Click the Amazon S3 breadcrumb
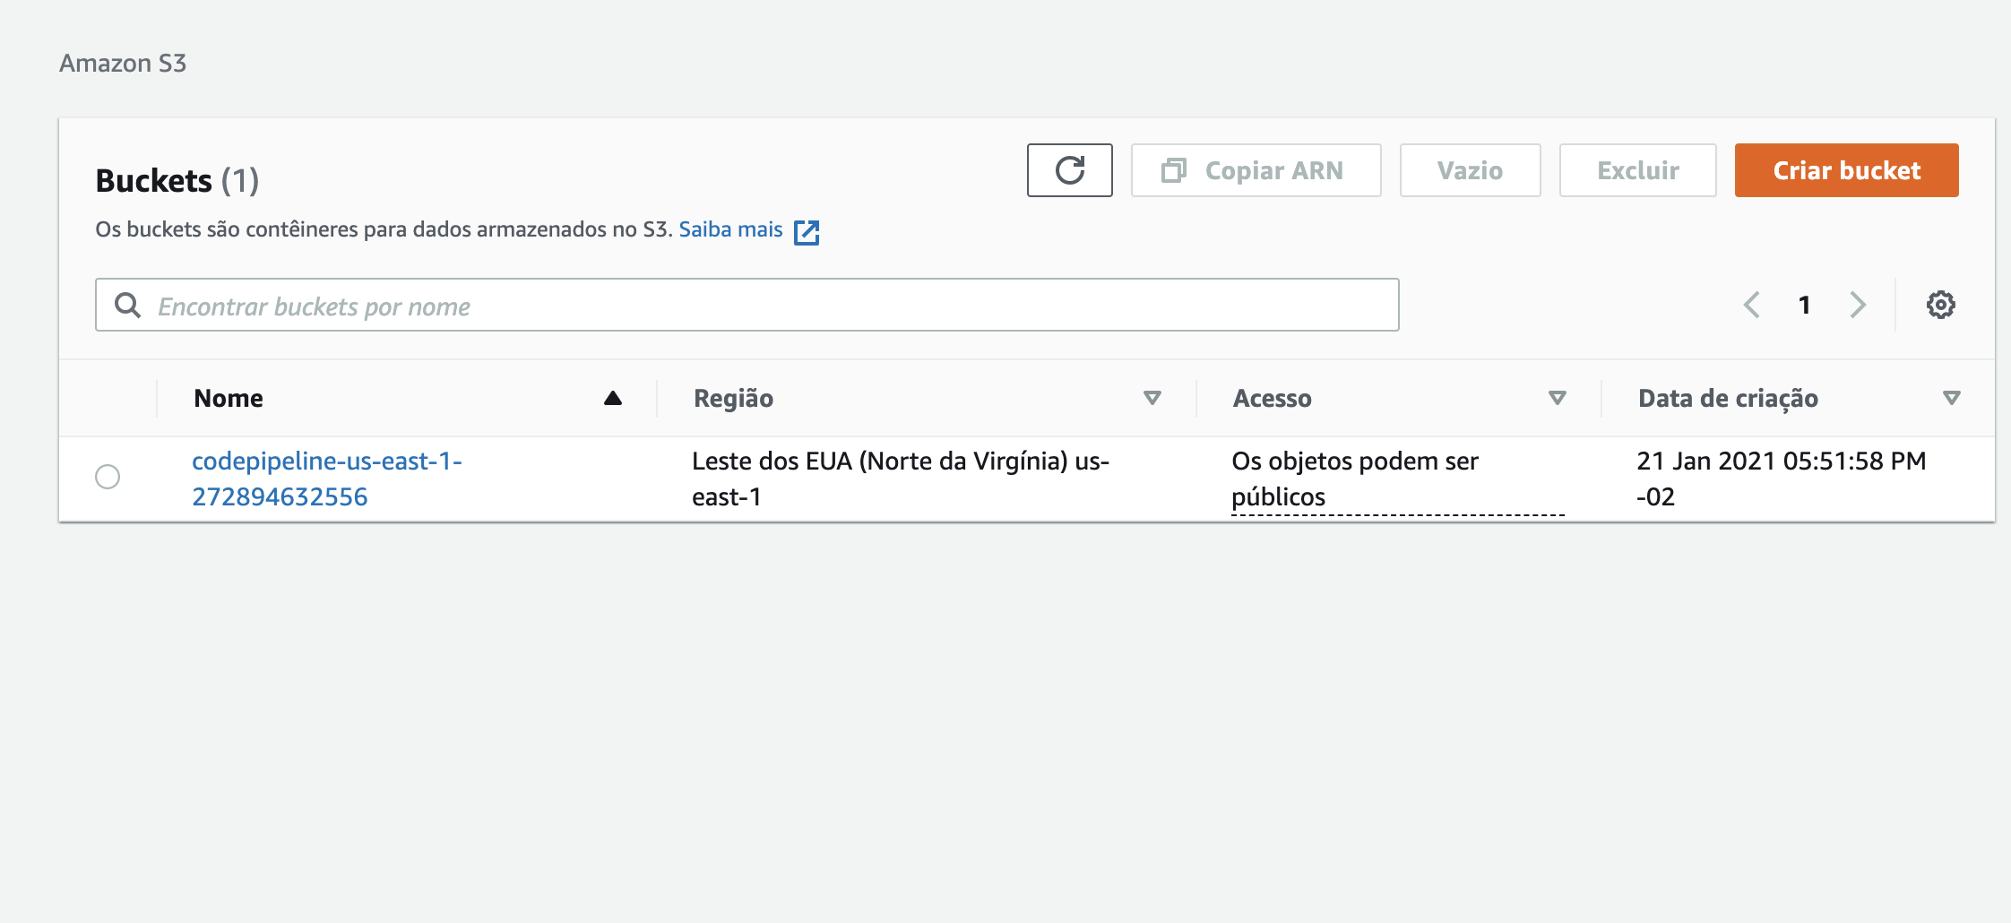The height and width of the screenshot is (923, 2011). coord(123,63)
